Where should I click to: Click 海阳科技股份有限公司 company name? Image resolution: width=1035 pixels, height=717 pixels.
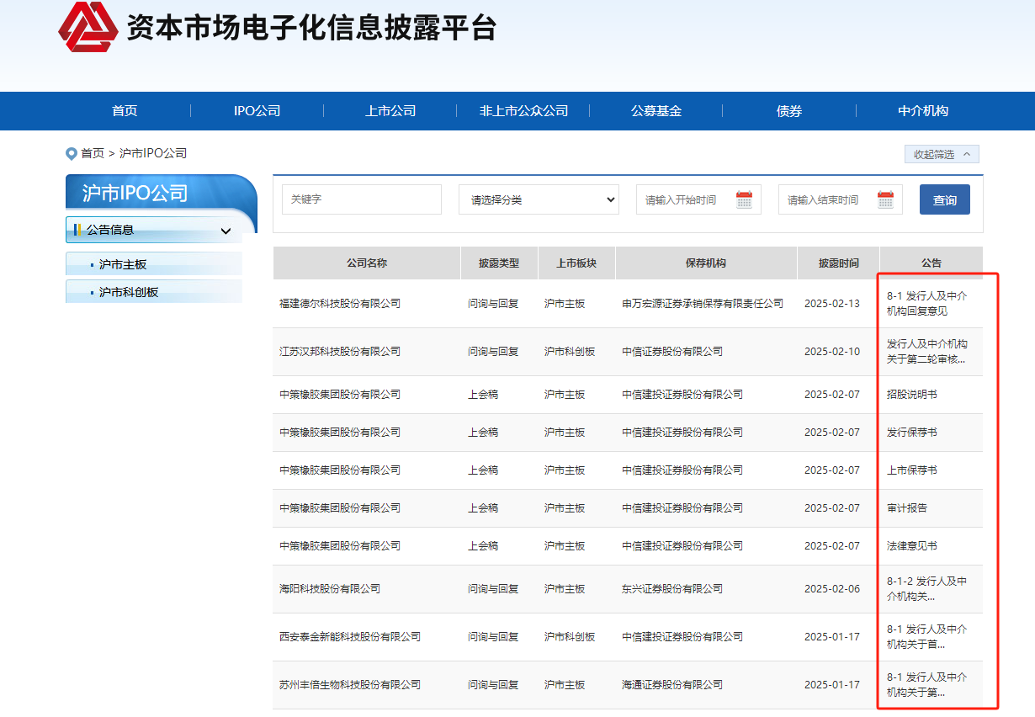tap(330, 589)
